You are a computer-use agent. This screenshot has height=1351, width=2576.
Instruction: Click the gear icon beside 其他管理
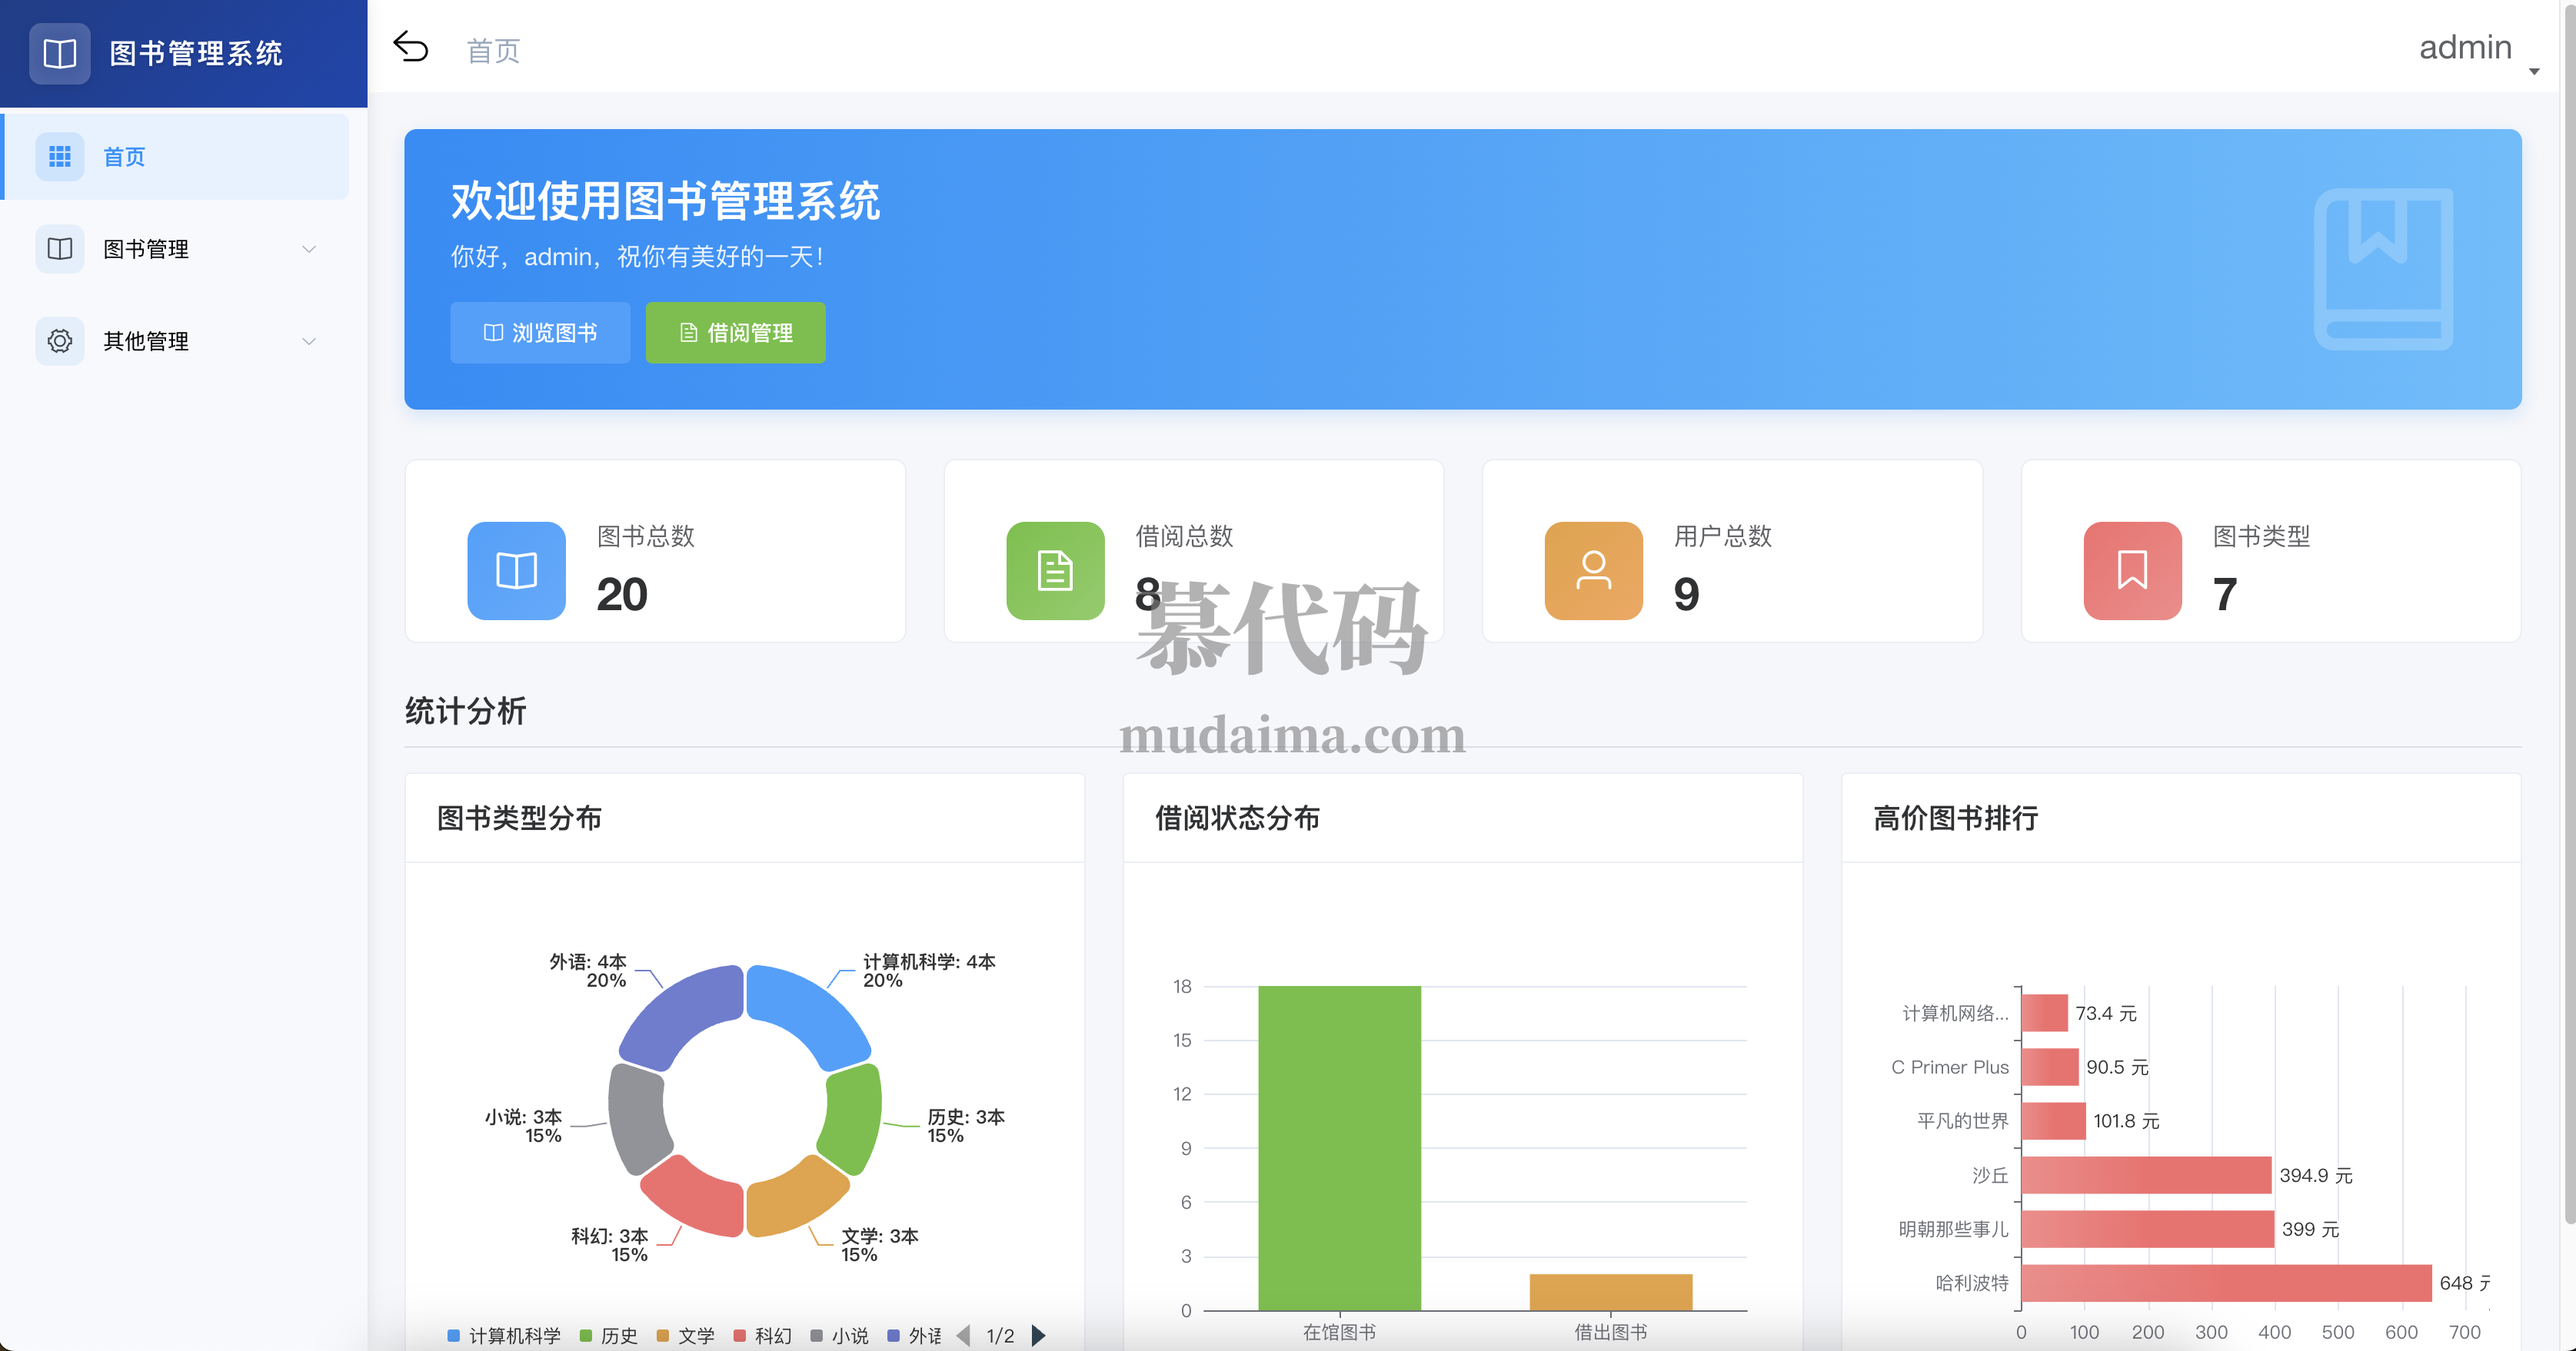click(x=60, y=340)
